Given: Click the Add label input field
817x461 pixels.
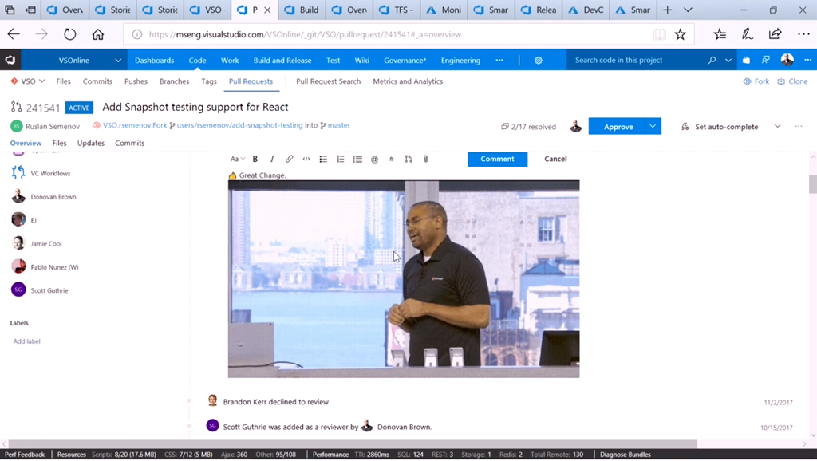Looking at the screenshot, I should (27, 341).
